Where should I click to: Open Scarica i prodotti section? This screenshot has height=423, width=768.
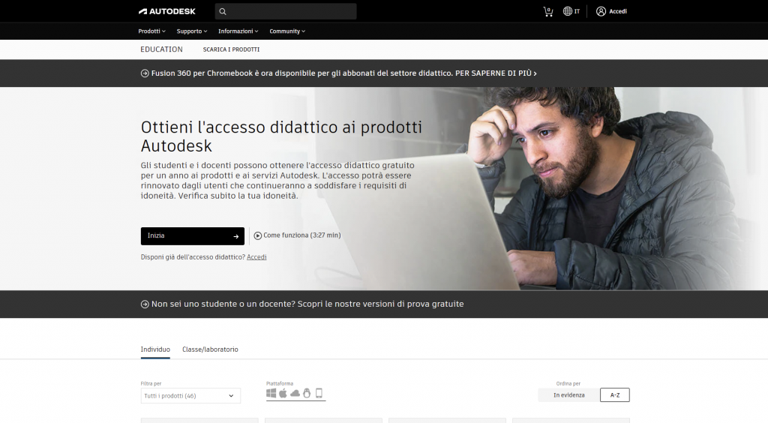tap(231, 49)
